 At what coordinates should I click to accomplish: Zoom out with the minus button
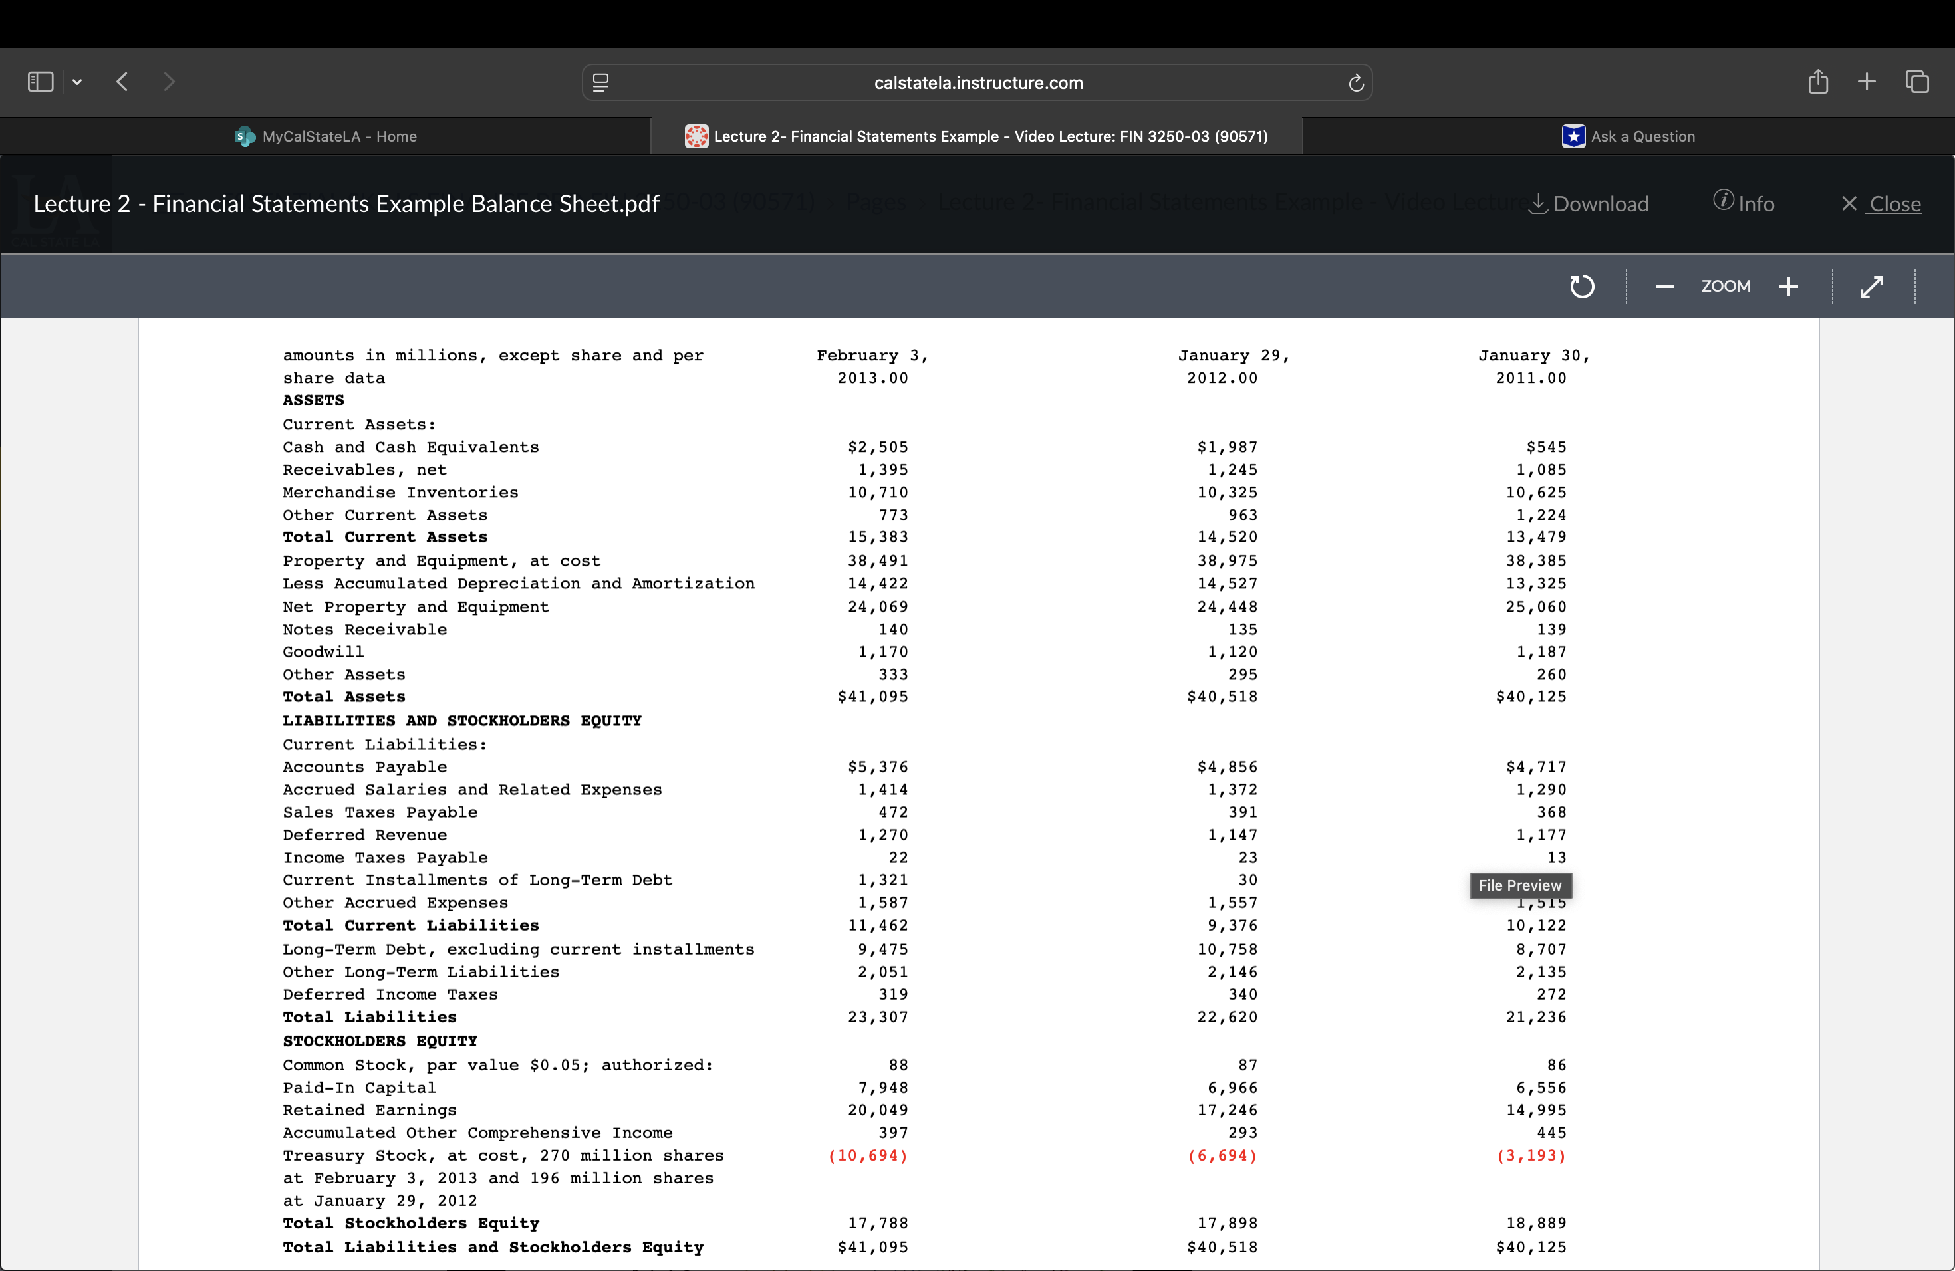[1664, 287]
